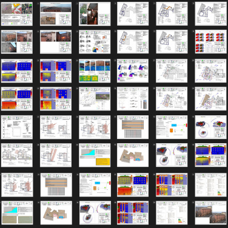The height and width of the screenshot is (228, 228).
Task: Select the page with three facade photographs
Action: 17,42
